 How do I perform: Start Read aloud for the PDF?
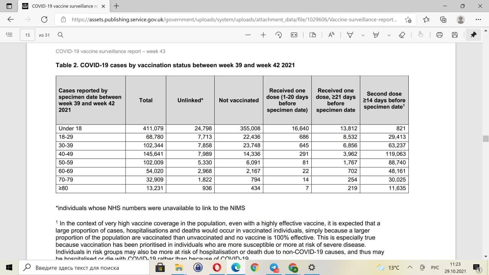331,35
